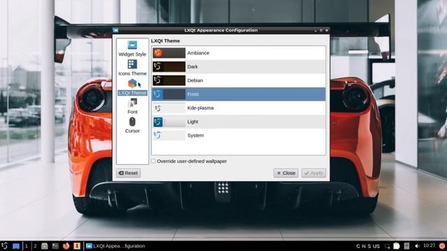
Task: Click LXQt Appearance Configuration taskbar entry
Action: coord(115,246)
